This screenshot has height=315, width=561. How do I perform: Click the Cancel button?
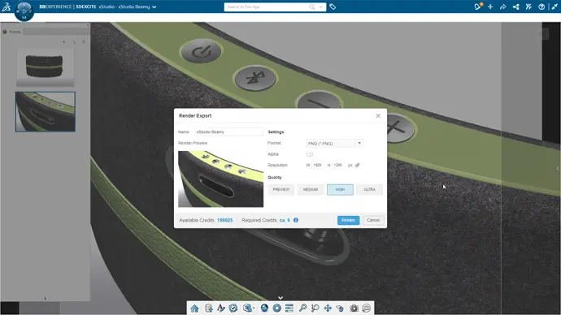(373, 220)
